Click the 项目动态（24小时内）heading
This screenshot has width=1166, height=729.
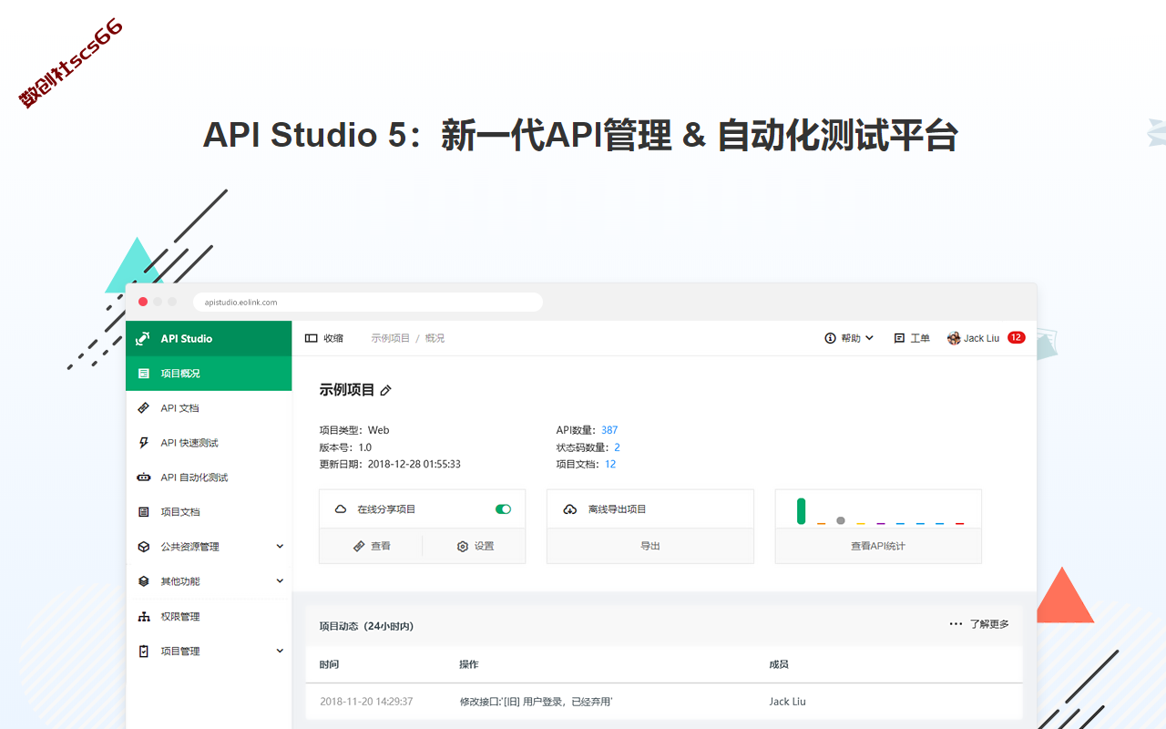pos(366,626)
